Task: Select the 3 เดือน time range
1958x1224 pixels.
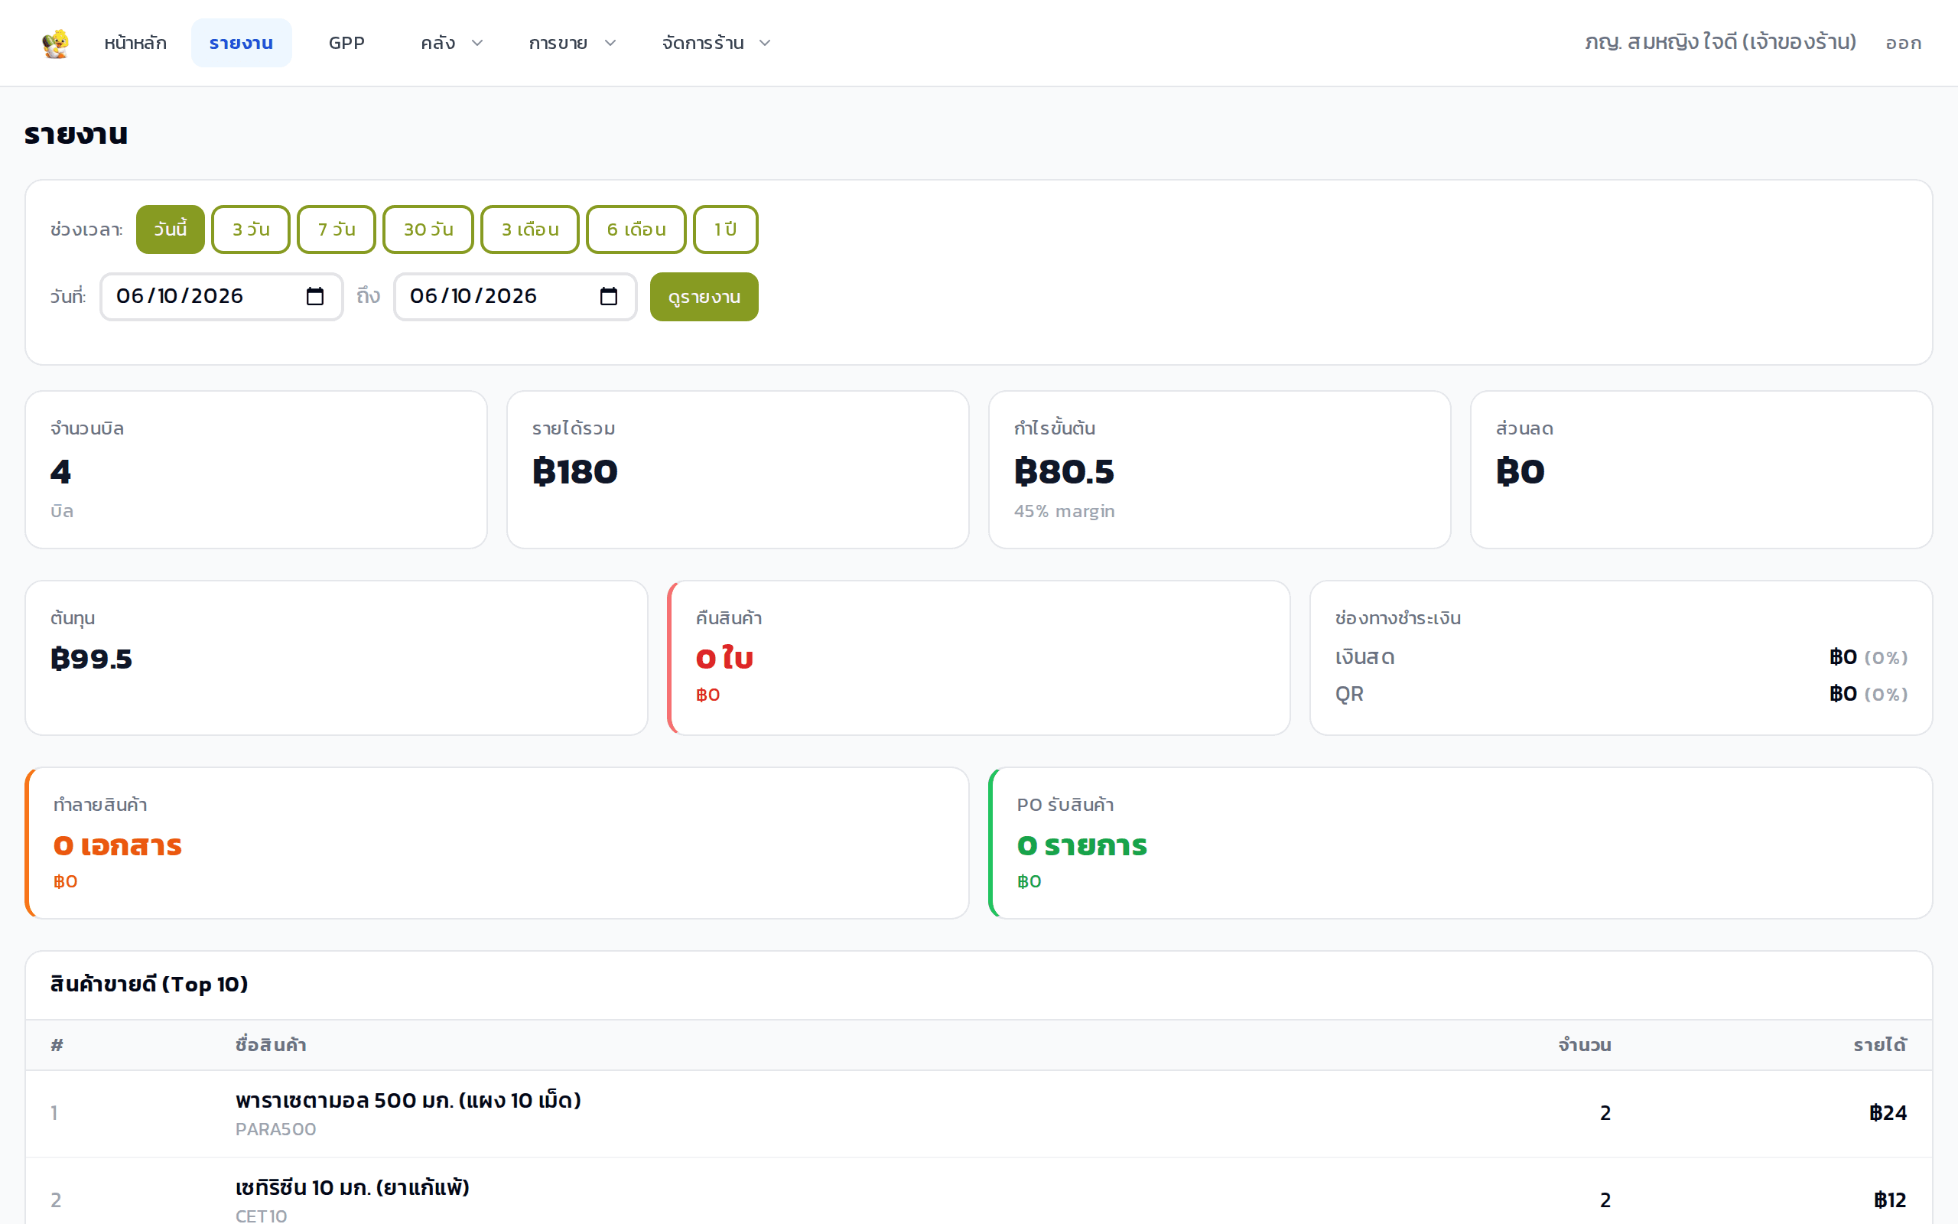Action: (x=530, y=229)
